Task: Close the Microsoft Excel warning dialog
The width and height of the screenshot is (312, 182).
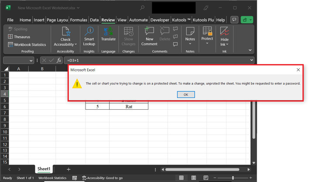Action: tap(298, 70)
